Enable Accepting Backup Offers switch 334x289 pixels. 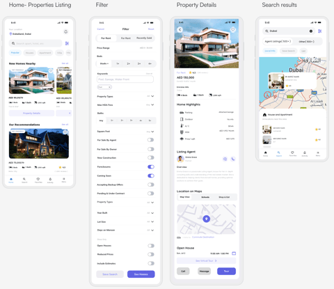(x=151, y=185)
